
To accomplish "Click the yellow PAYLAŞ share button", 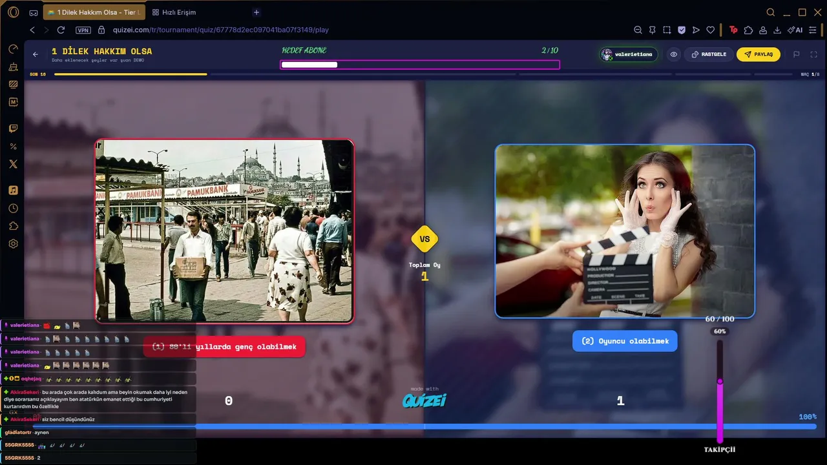I will (x=759, y=55).
